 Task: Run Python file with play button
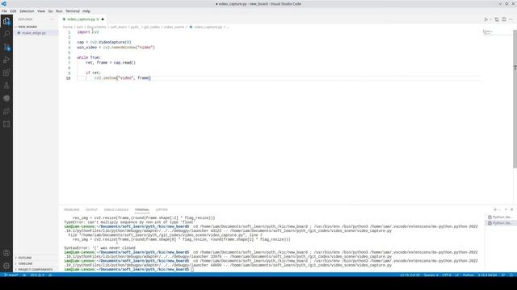tap(486, 19)
